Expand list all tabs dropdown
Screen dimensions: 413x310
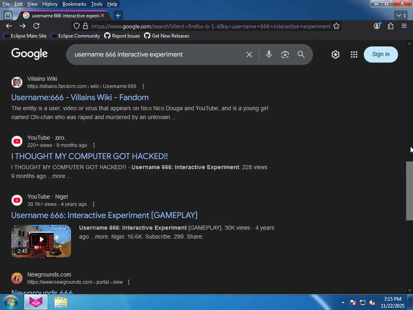[x=401, y=15]
